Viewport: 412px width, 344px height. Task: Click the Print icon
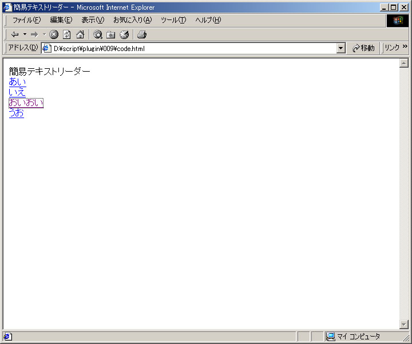coord(142,34)
